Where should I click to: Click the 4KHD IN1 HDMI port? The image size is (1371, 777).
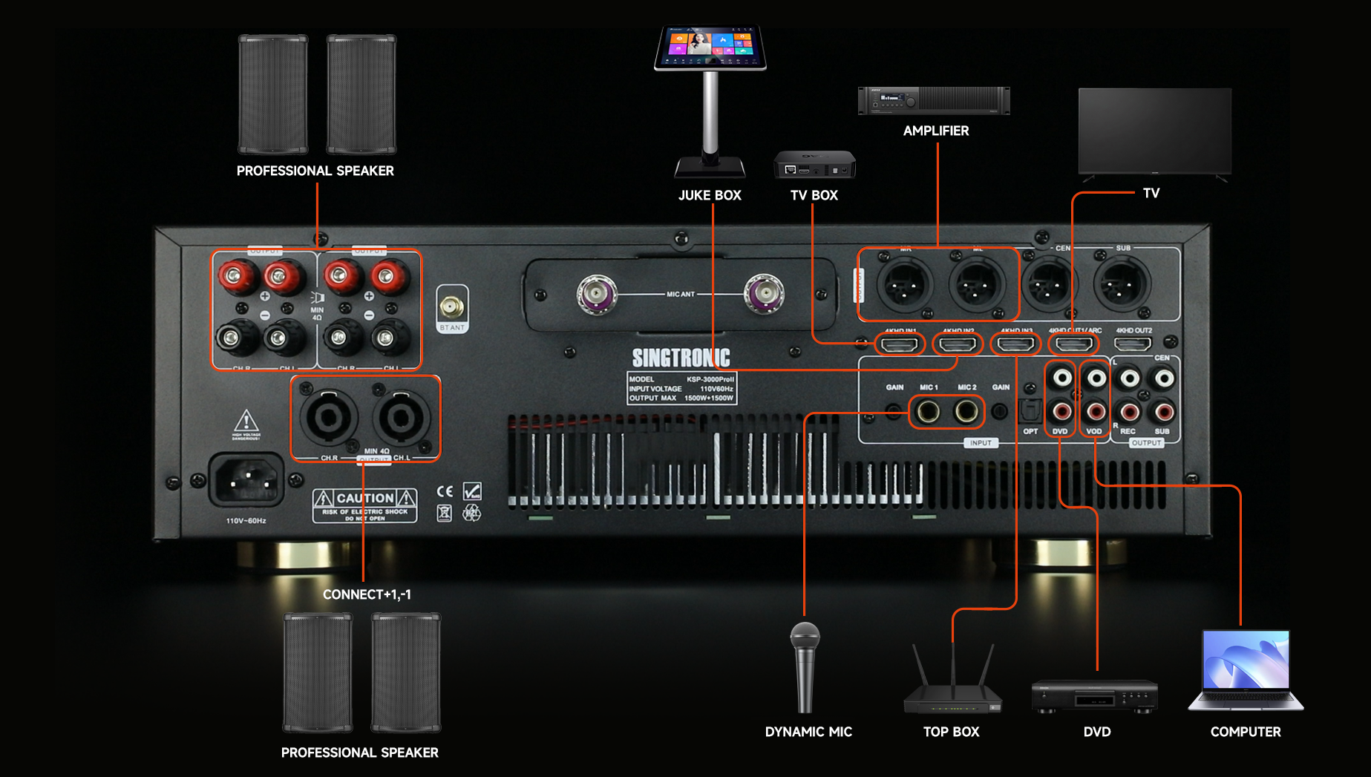(x=900, y=344)
